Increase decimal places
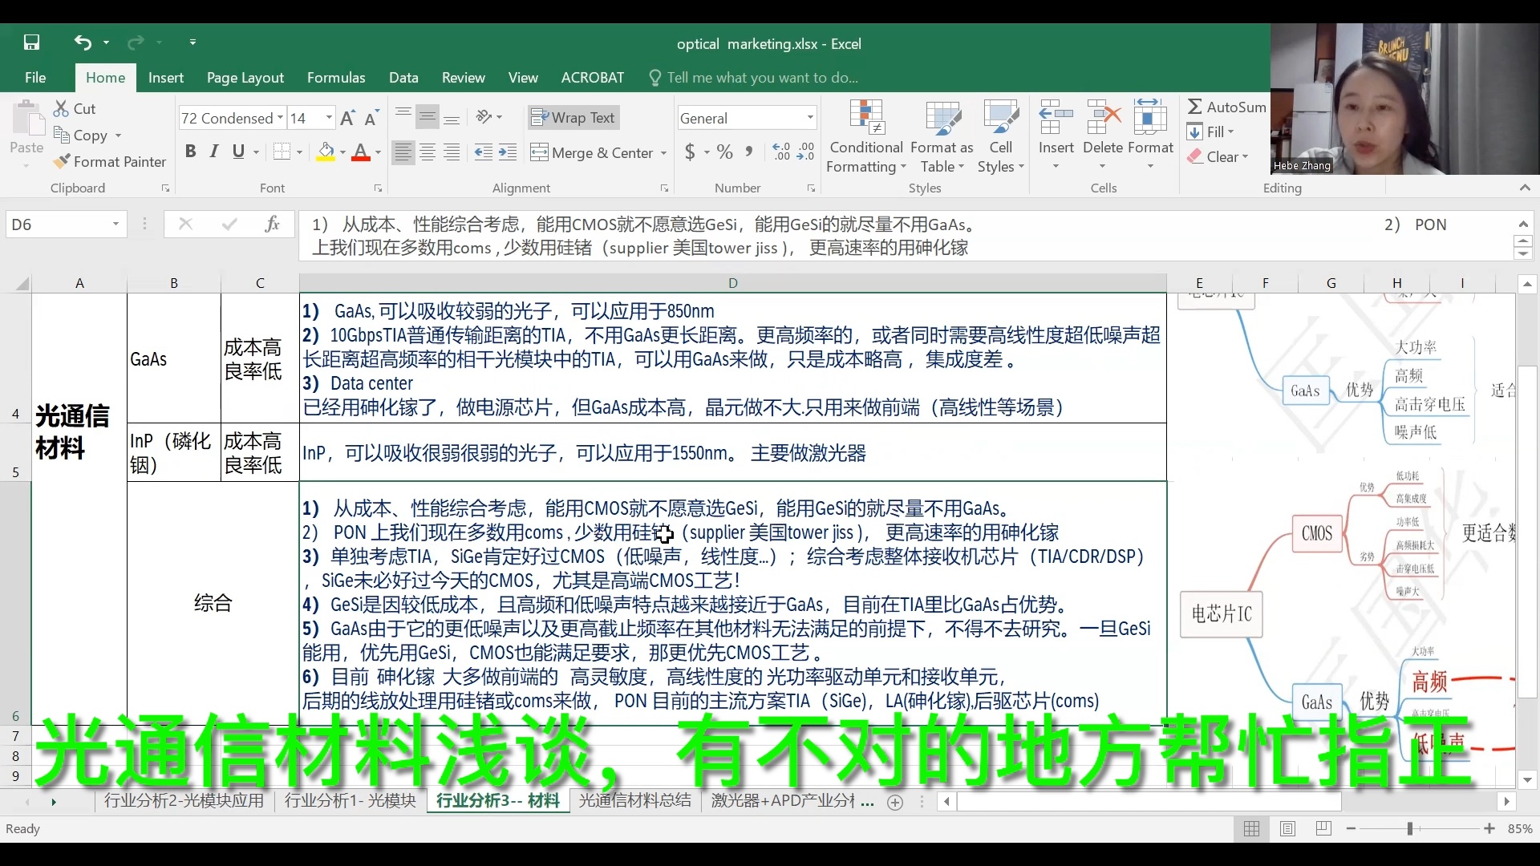 point(781,152)
